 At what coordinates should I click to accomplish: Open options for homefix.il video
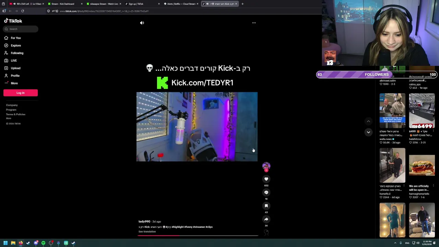404,186
